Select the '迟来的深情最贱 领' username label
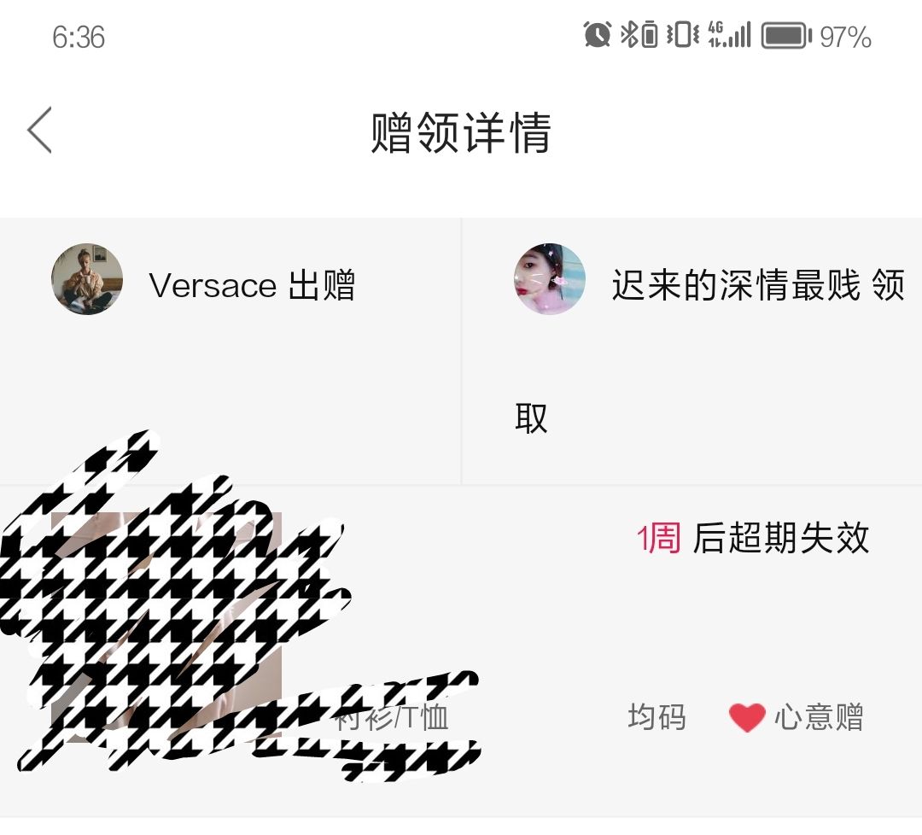 (x=758, y=285)
